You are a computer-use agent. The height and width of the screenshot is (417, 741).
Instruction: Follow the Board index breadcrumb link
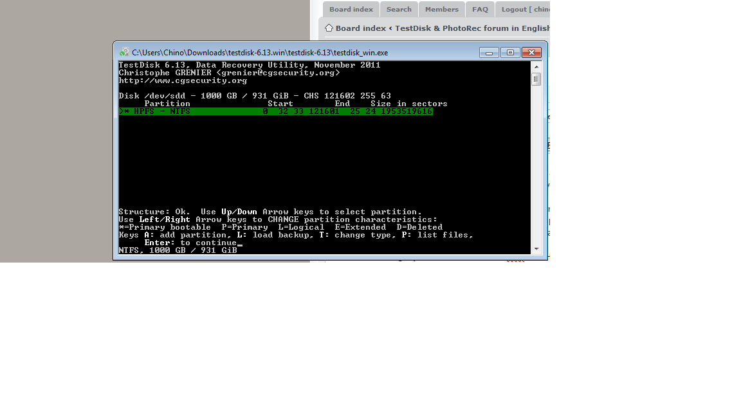coord(361,28)
